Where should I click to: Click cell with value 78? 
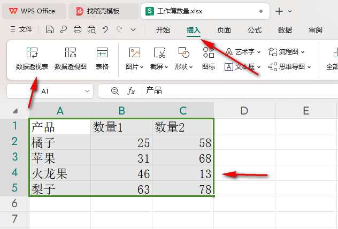coord(183,188)
